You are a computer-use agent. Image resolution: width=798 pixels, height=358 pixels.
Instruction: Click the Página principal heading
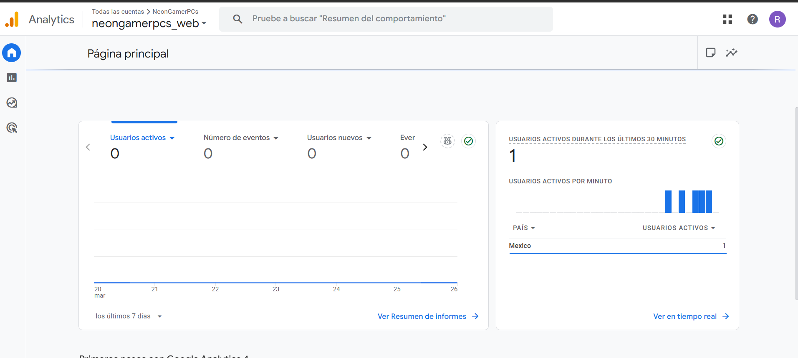[x=128, y=54]
